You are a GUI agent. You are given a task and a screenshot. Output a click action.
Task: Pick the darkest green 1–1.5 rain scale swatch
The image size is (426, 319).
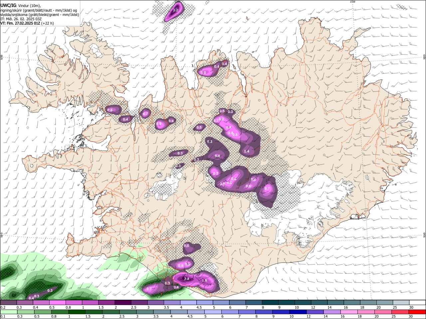pyautogui.click(x=77, y=312)
